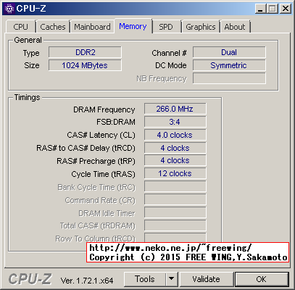Click the FSB:DRAM ratio 3:4
This screenshot has height=290, width=295.
pyautogui.click(x=175, y=122)
